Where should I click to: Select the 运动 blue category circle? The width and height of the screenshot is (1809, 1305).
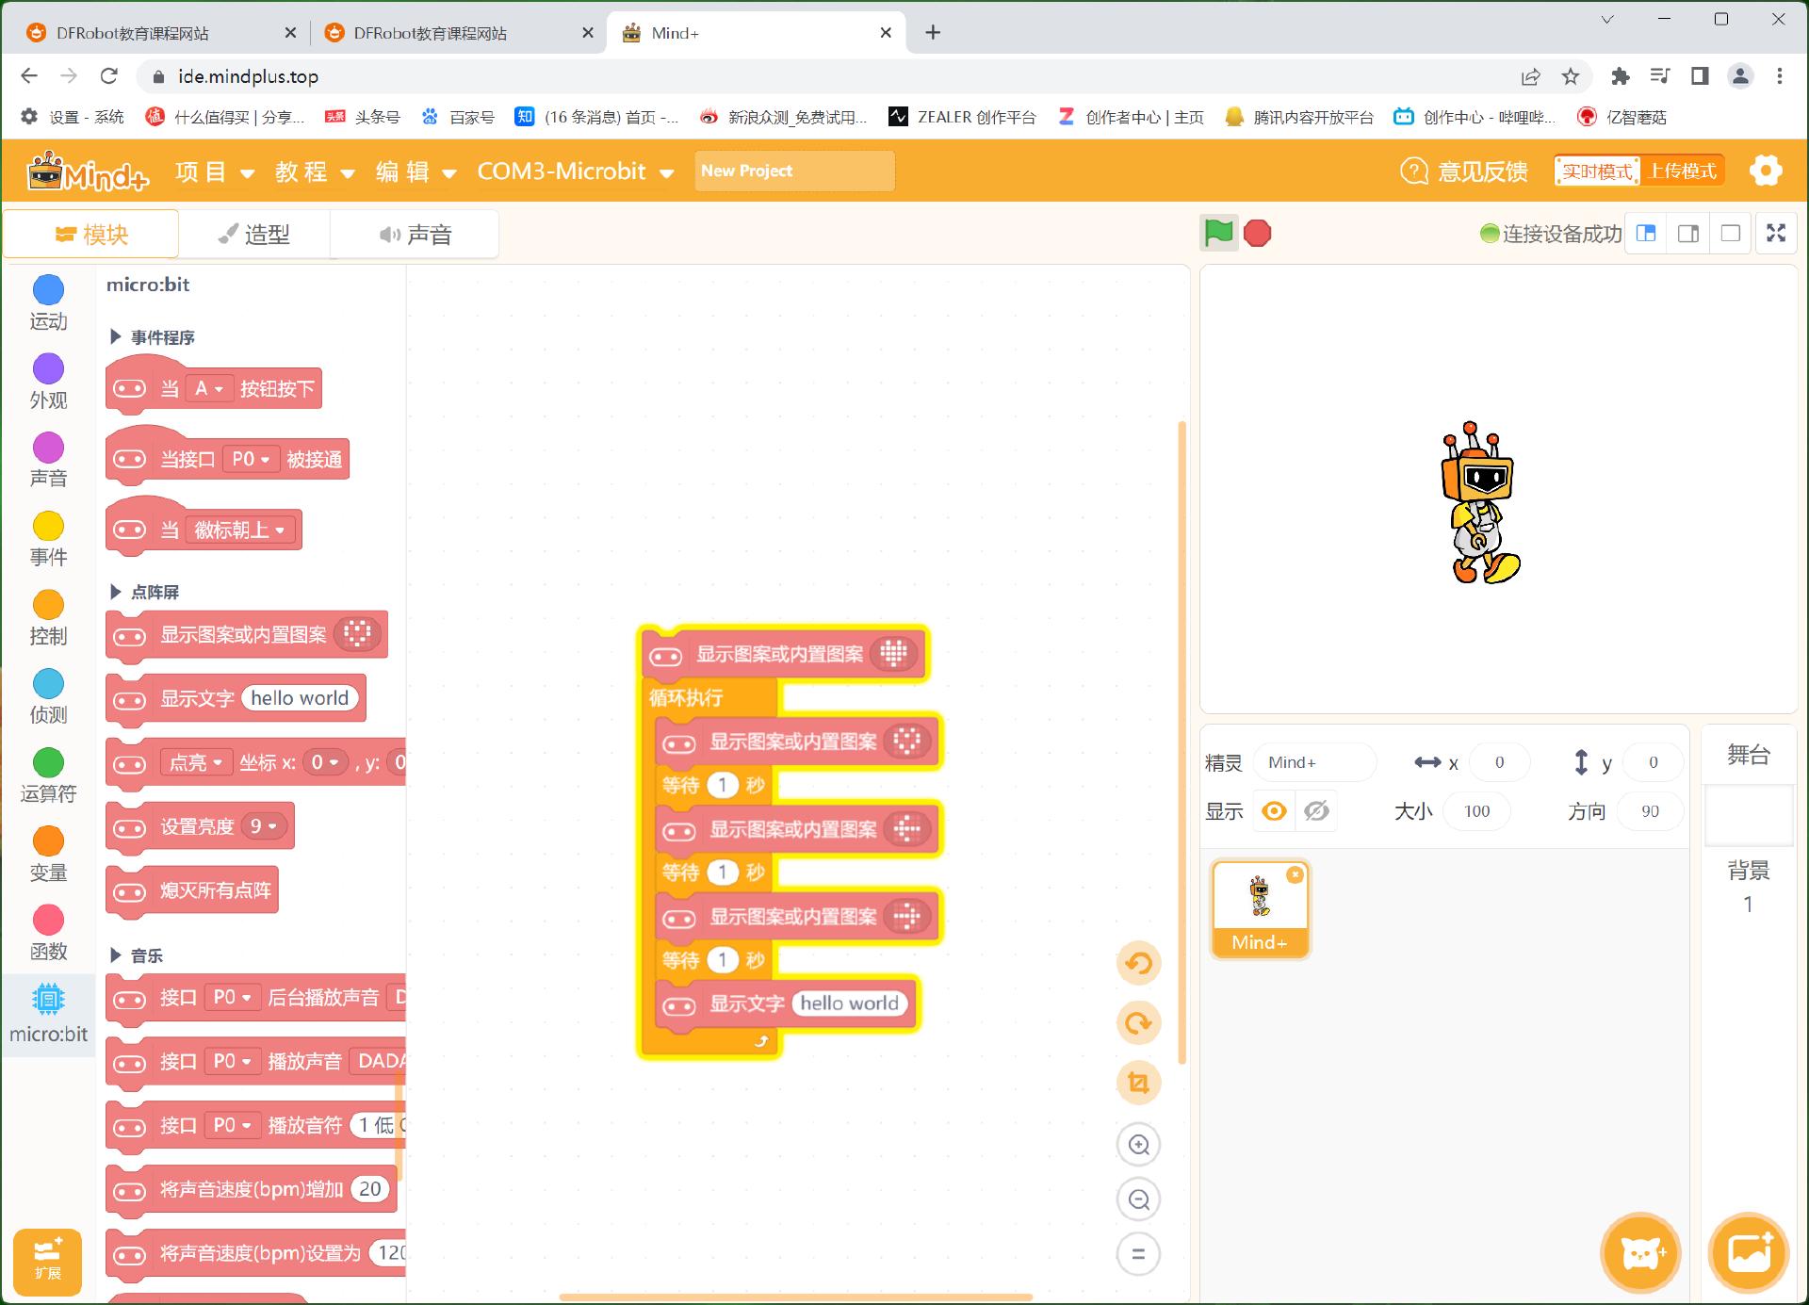coord(48,290)
